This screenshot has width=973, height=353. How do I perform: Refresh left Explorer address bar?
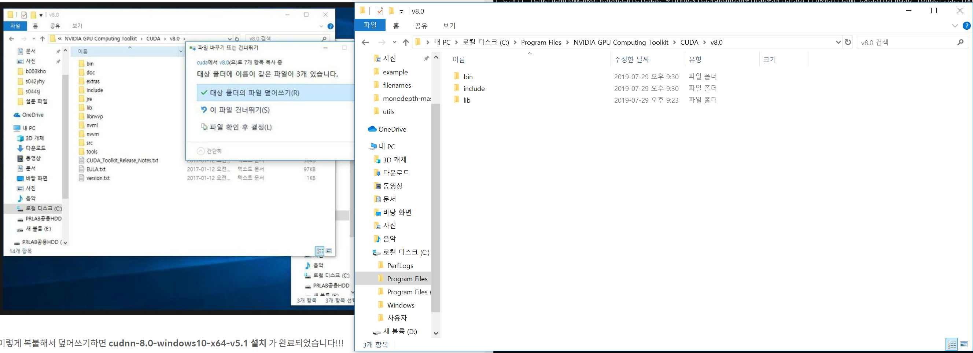click(x=237, y=38)
